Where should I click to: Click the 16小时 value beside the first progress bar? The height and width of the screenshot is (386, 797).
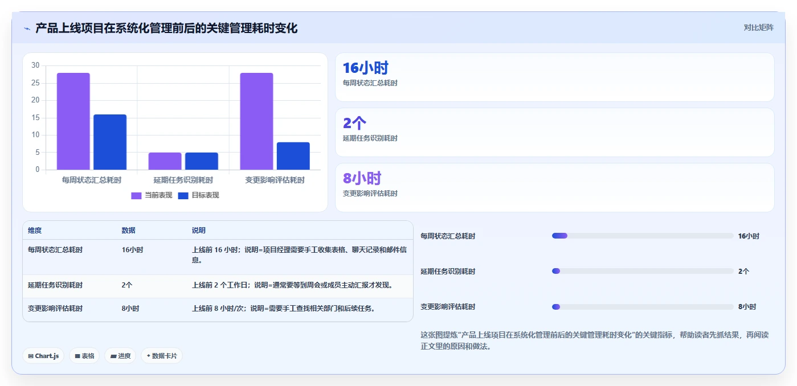click(749, 236)
